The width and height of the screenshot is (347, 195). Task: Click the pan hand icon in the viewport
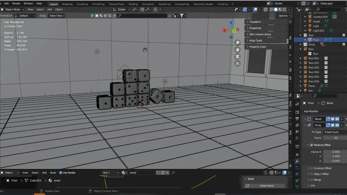click(x=237, y=49)
